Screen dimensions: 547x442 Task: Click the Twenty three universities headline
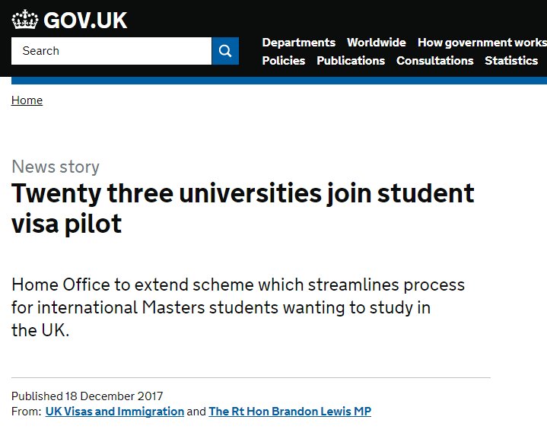[x=243, y=208]
